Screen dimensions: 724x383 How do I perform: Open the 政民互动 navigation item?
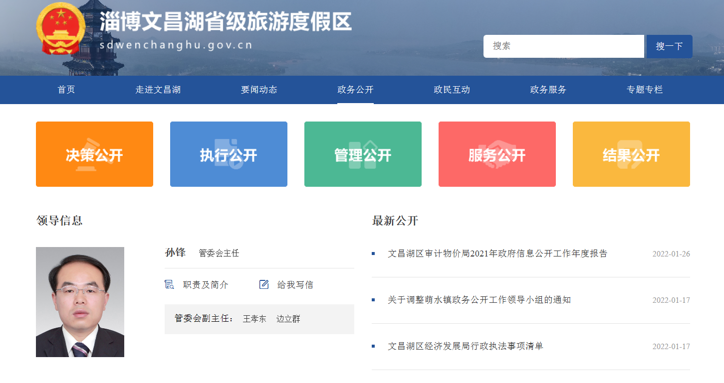coord(452,90)
